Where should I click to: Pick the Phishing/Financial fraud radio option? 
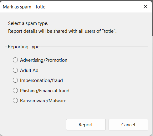[15, 90]
